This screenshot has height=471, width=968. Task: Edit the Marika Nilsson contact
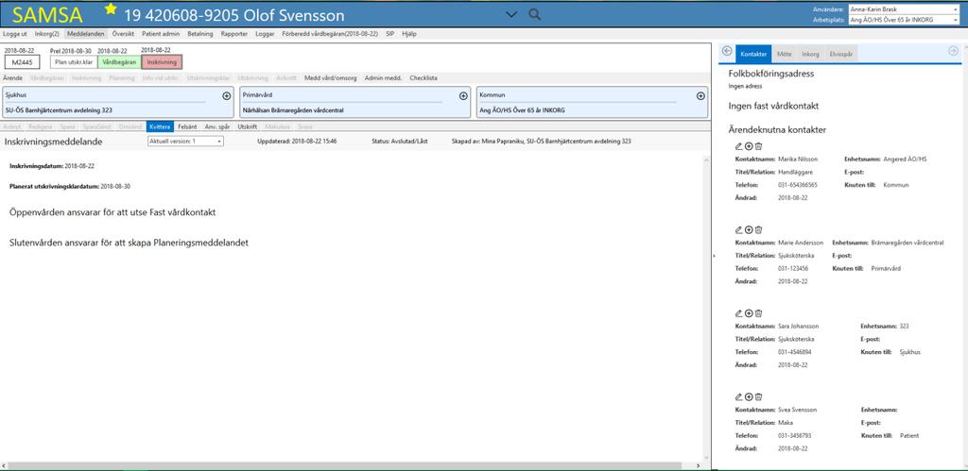click(739, 146)
